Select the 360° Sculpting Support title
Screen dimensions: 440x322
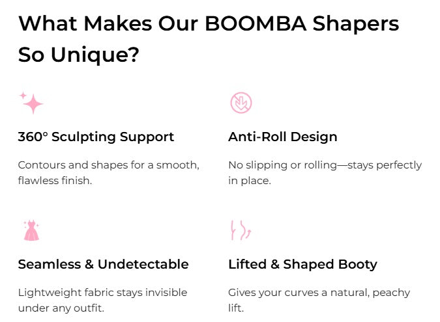96,137
